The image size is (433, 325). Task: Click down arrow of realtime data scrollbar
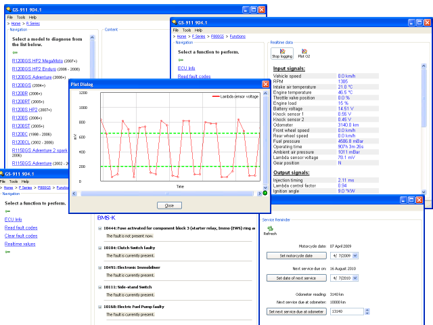(424, 192)
